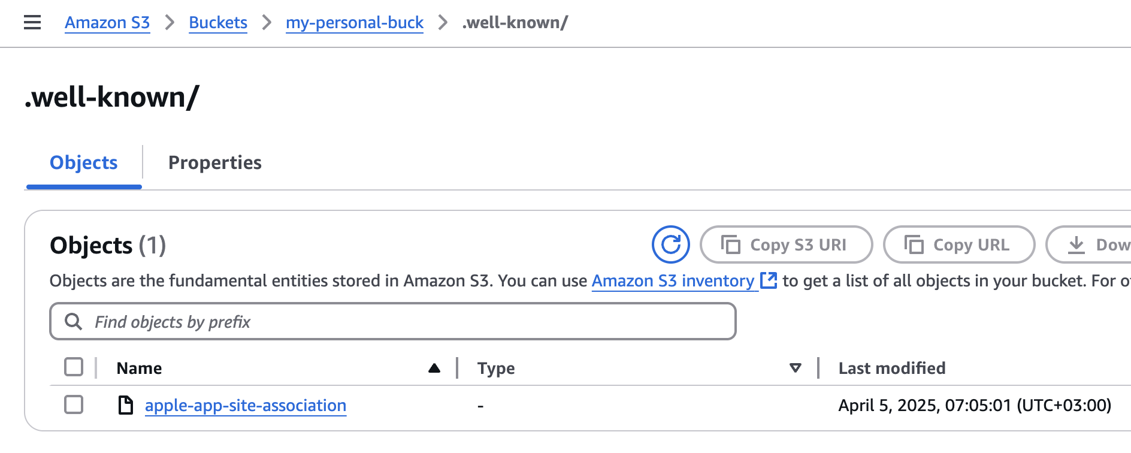The image size is (1131, 453).
Task: Click the copy icon in Copy S3 URI
Action: coord(730,244)
